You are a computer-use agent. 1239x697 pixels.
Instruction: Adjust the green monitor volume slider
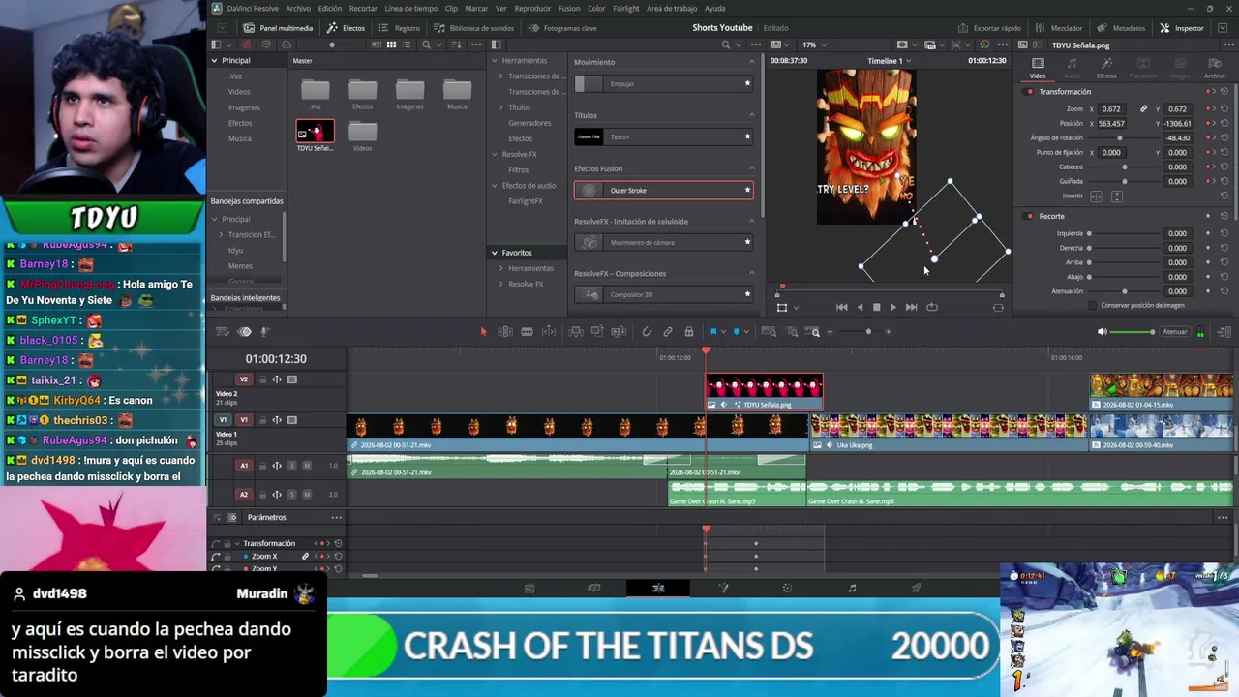(1133, 332)
